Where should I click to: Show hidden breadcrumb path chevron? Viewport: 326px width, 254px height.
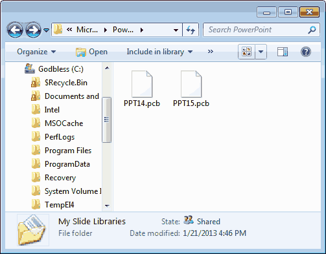[x=69, y=30]
